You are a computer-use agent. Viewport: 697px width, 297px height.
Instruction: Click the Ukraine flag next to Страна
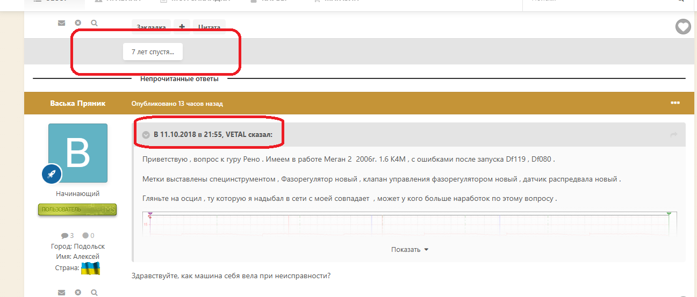pos(90,268)
